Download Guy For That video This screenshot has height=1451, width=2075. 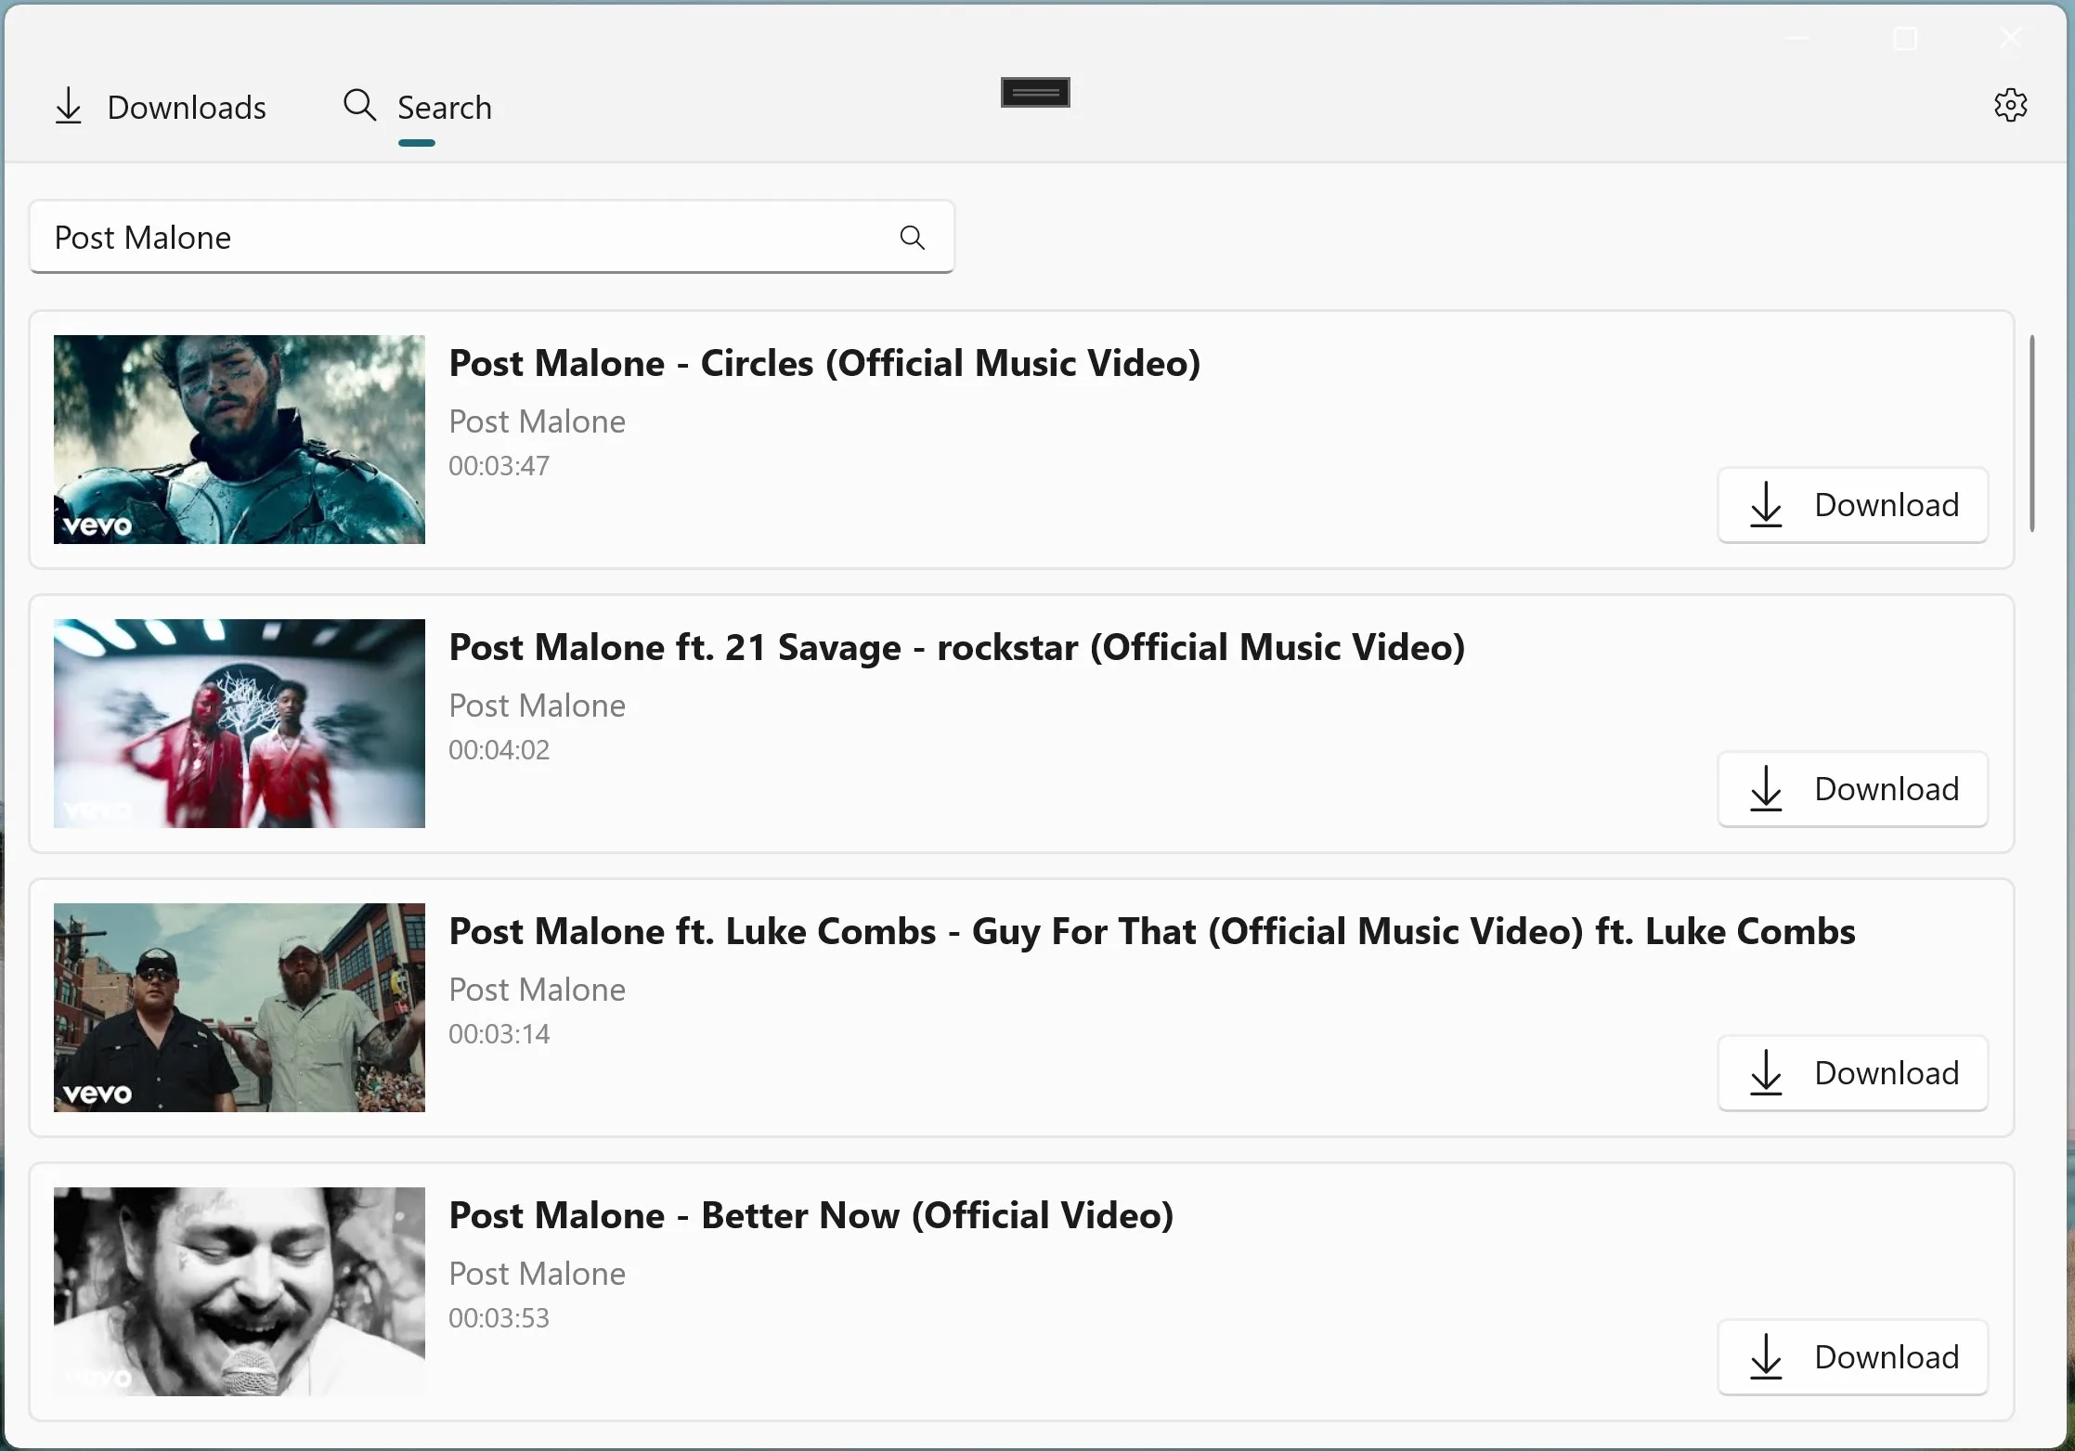click(1852, 1073)
